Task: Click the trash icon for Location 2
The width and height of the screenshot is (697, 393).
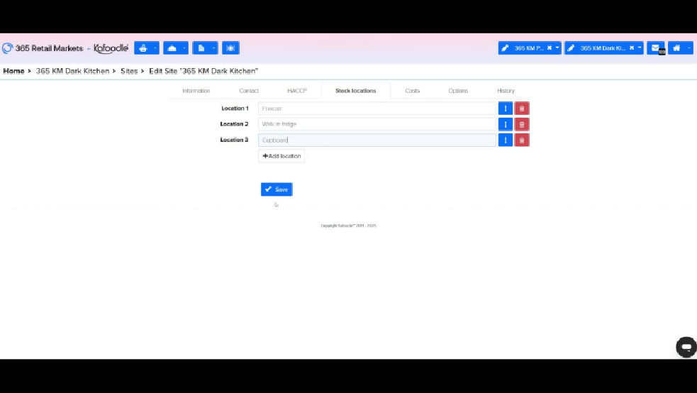Action: pos(522,124)
